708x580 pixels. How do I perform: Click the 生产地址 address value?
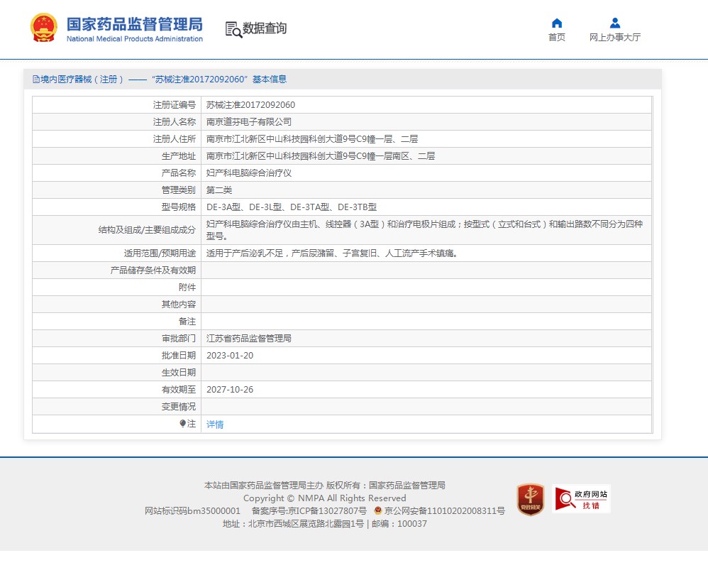tap(321, 156)
